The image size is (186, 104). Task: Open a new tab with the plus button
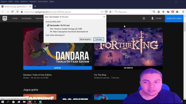pos(35,6)
